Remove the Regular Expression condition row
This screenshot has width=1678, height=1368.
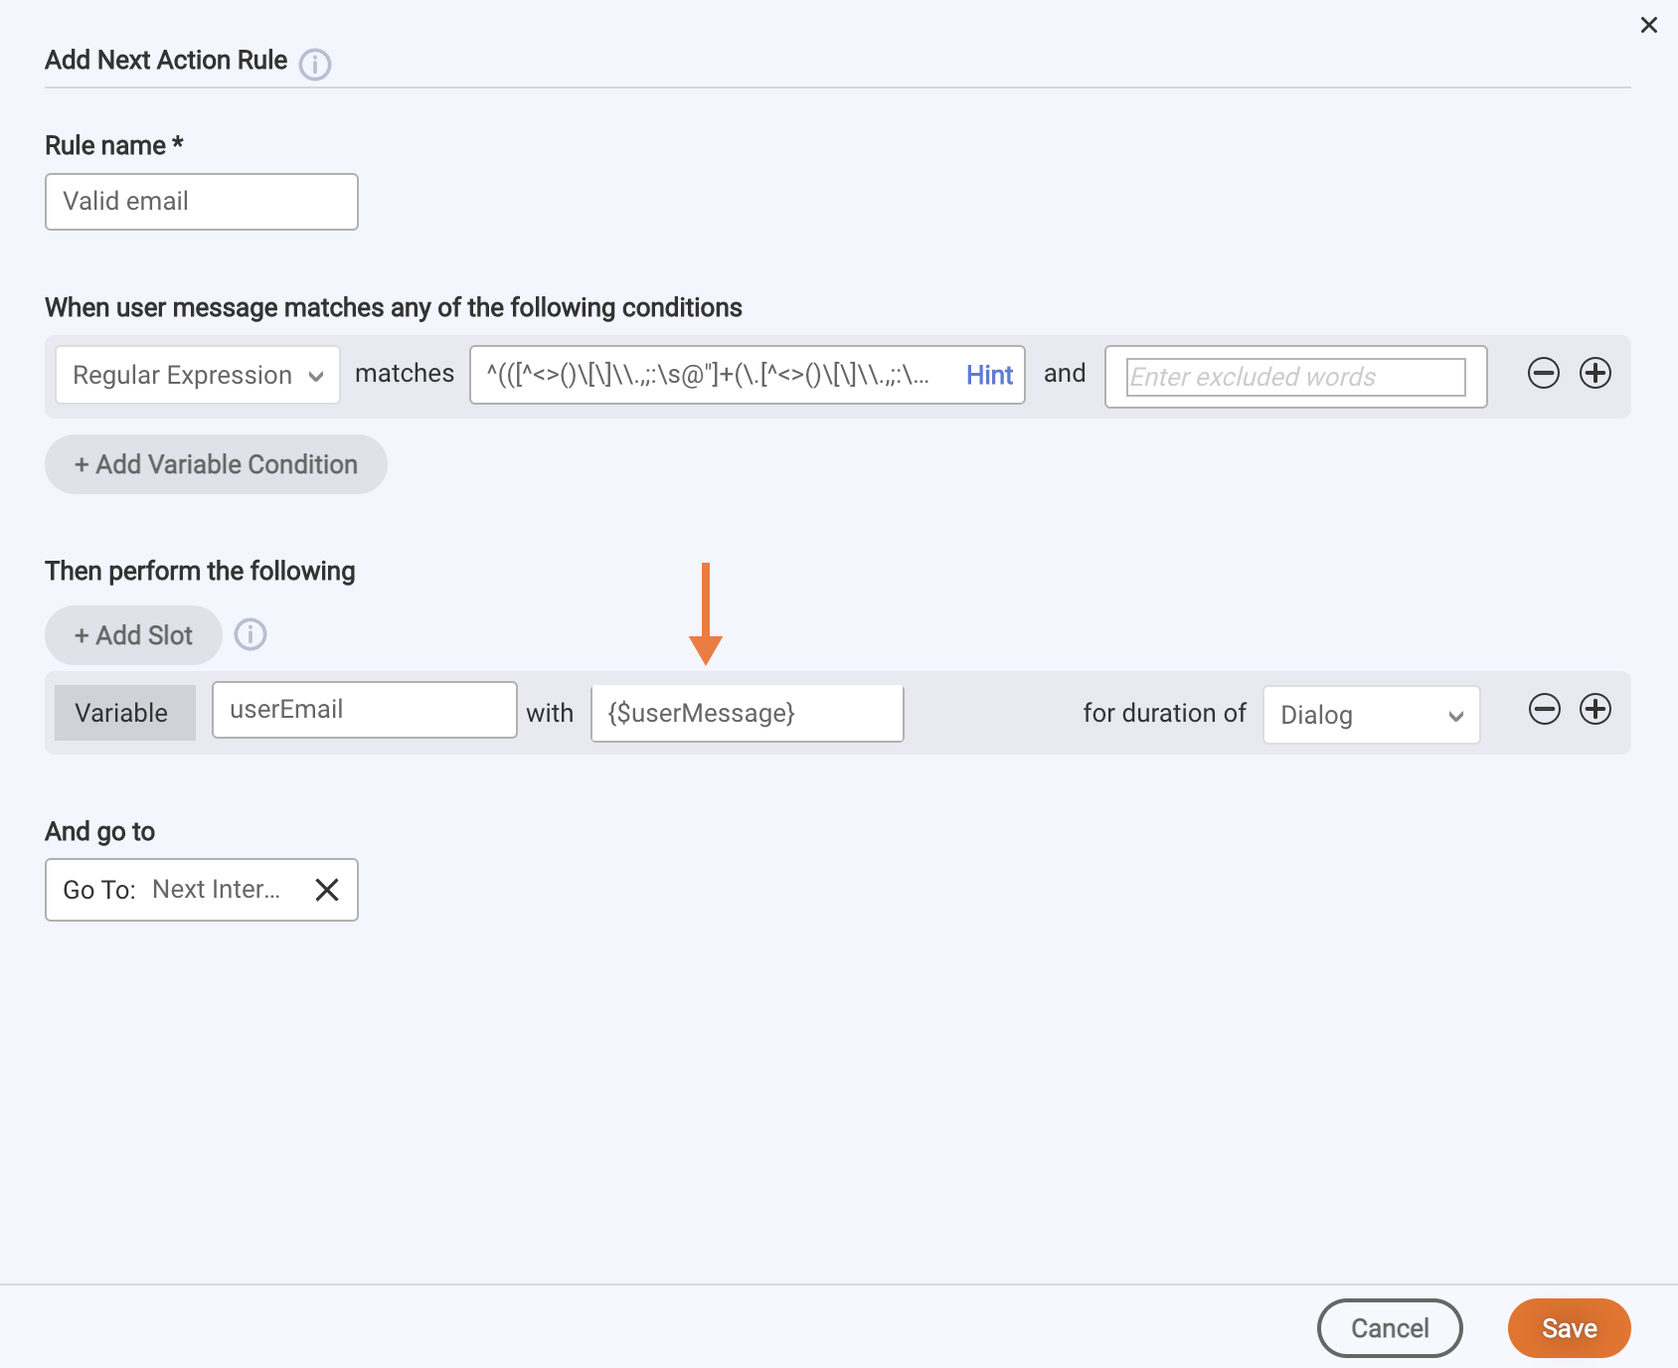point(1544,374)
